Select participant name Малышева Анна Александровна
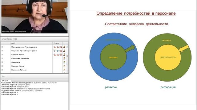 tap(24, 47)
